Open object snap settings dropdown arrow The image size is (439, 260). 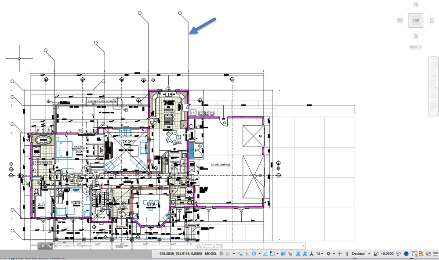point(277,253)
